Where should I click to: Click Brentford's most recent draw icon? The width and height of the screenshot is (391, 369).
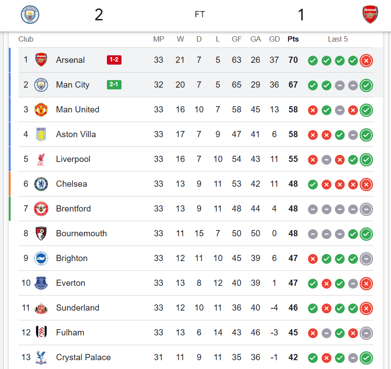click(366, 209)
